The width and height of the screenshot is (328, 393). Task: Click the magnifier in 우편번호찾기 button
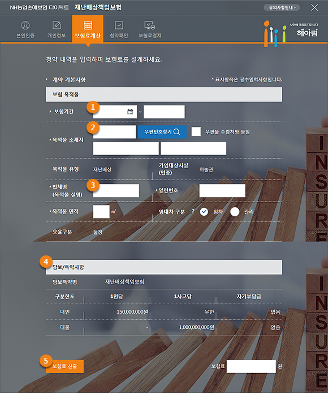click(177, 132)
